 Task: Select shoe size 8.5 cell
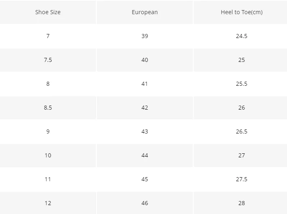[x=48, y=108]
